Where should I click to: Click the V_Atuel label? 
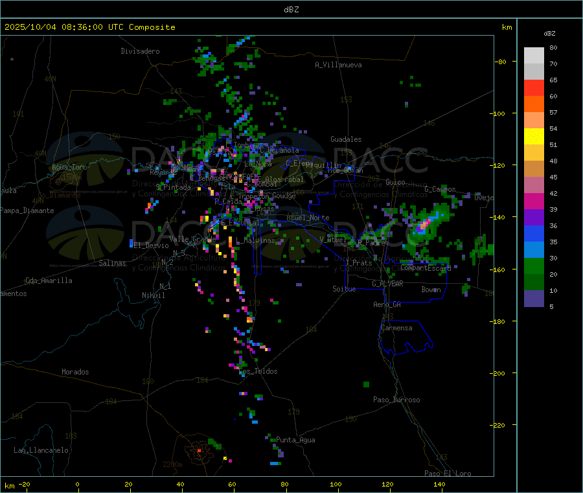pyautogui.click(x=333, y=240)
